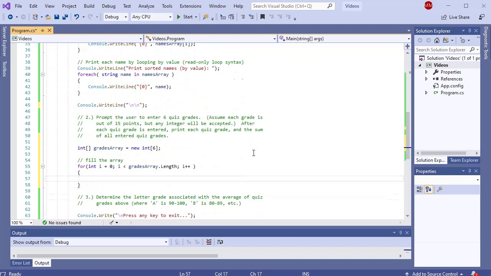Image resolution: width=491 pixels, height=276 pixels.
Task: Switch to the Error List tab
Action: click(21, 263)
